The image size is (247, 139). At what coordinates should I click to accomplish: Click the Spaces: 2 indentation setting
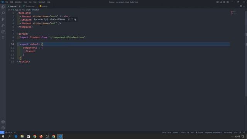click(x=176, y=132)
